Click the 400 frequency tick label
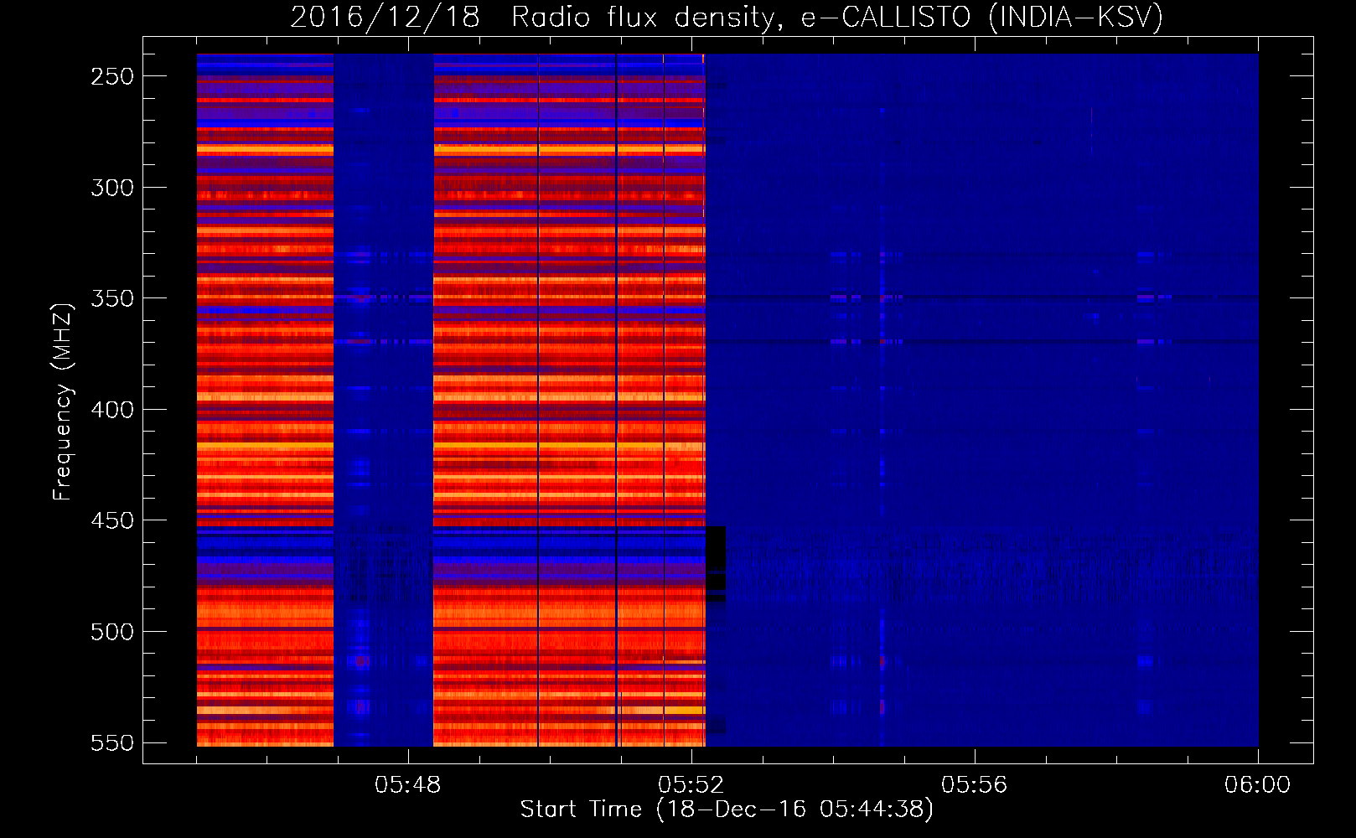This screenshot has width=1356, height=838. pyautogui.click(x=112, y=410)
